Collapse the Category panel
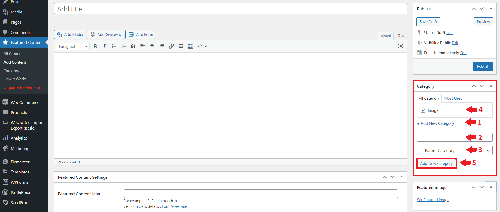500x212 pixels. [491, 86]
